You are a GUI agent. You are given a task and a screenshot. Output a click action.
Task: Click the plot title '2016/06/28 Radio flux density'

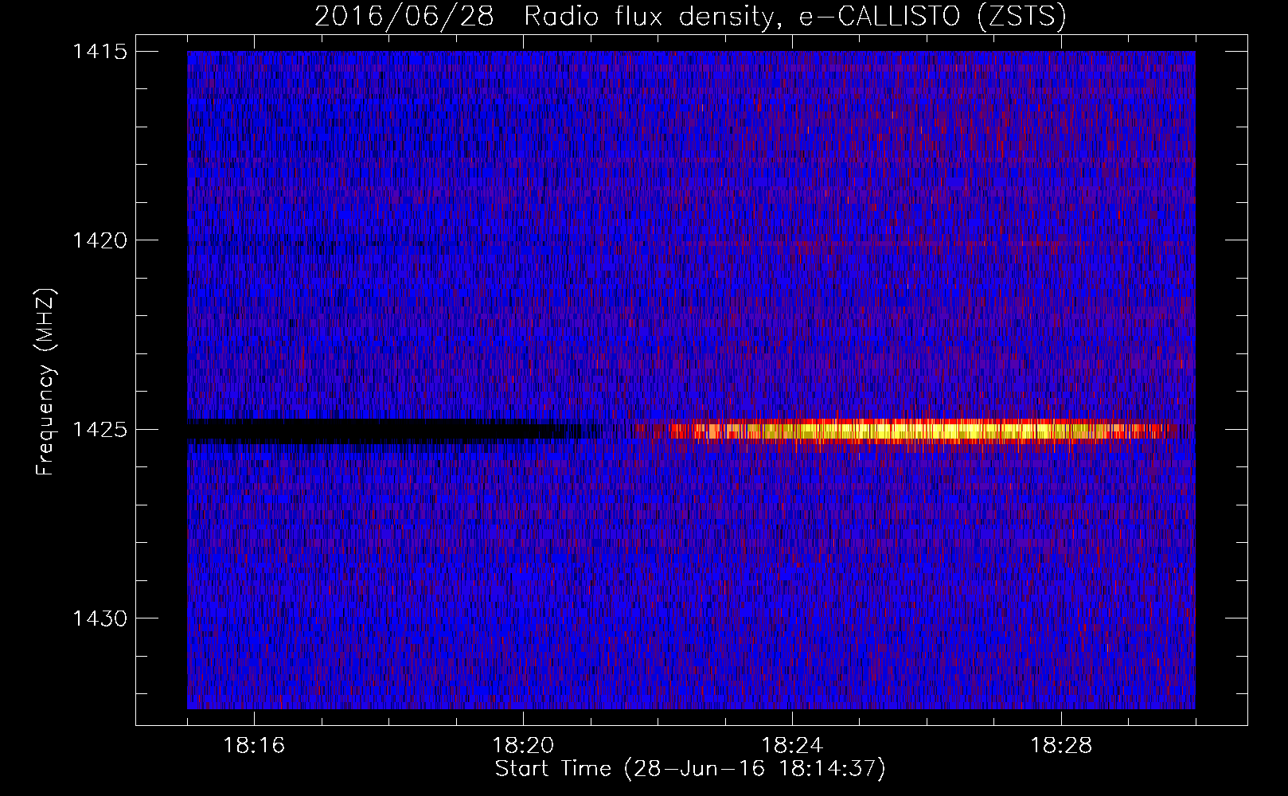point(690,17)
